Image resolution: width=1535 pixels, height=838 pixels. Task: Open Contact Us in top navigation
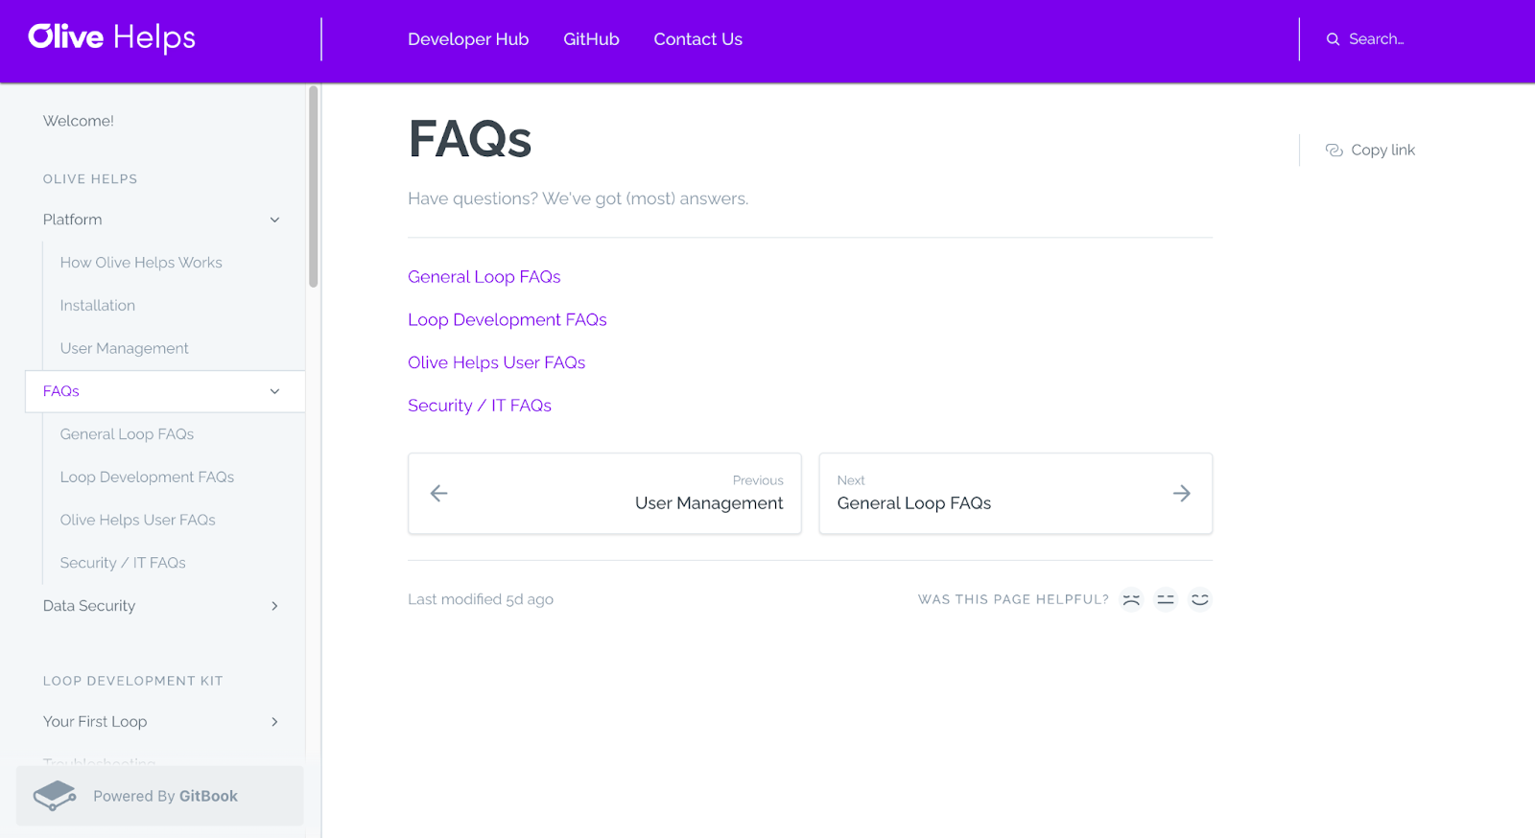coord(697,39)
